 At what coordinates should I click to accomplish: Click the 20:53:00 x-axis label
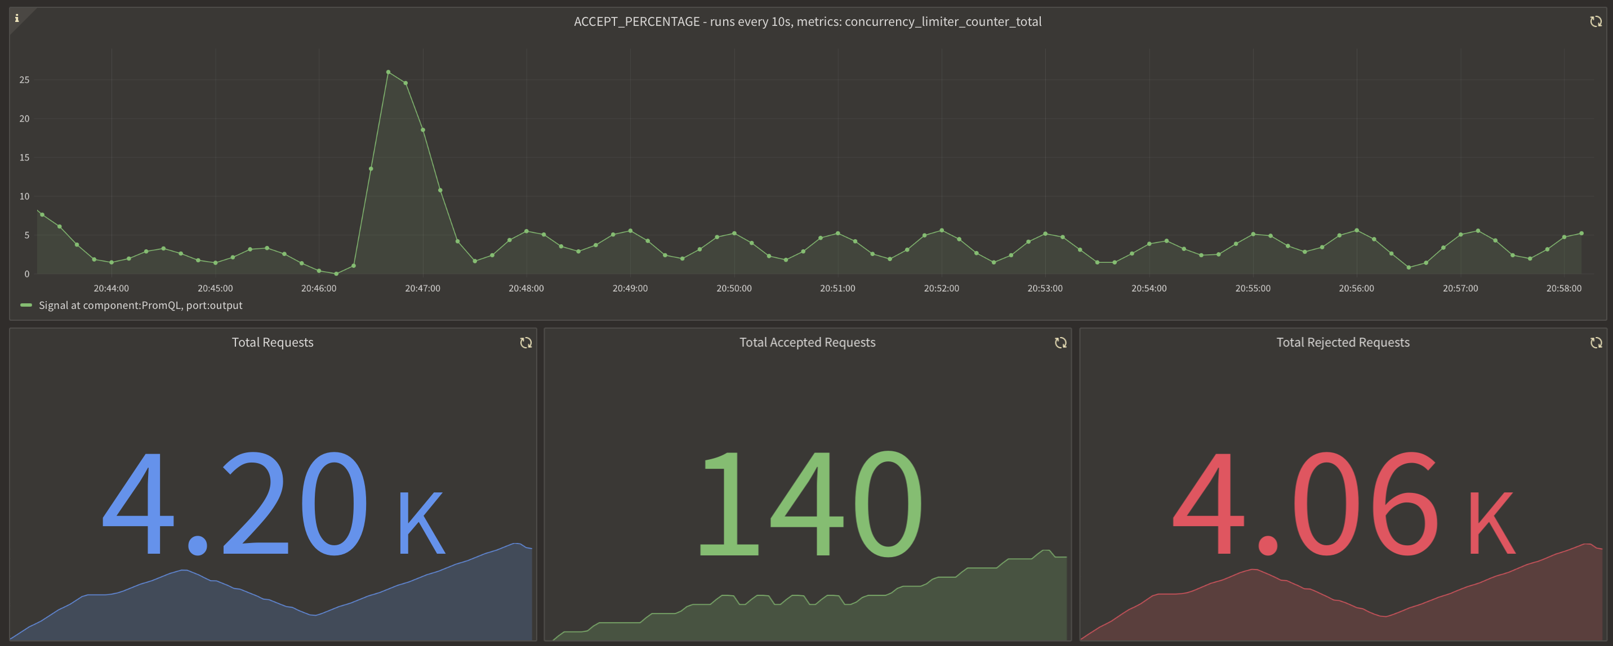(x=1045, y=288)
